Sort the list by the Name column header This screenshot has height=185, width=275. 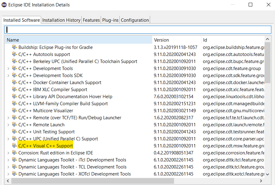[x=78, y=40]
